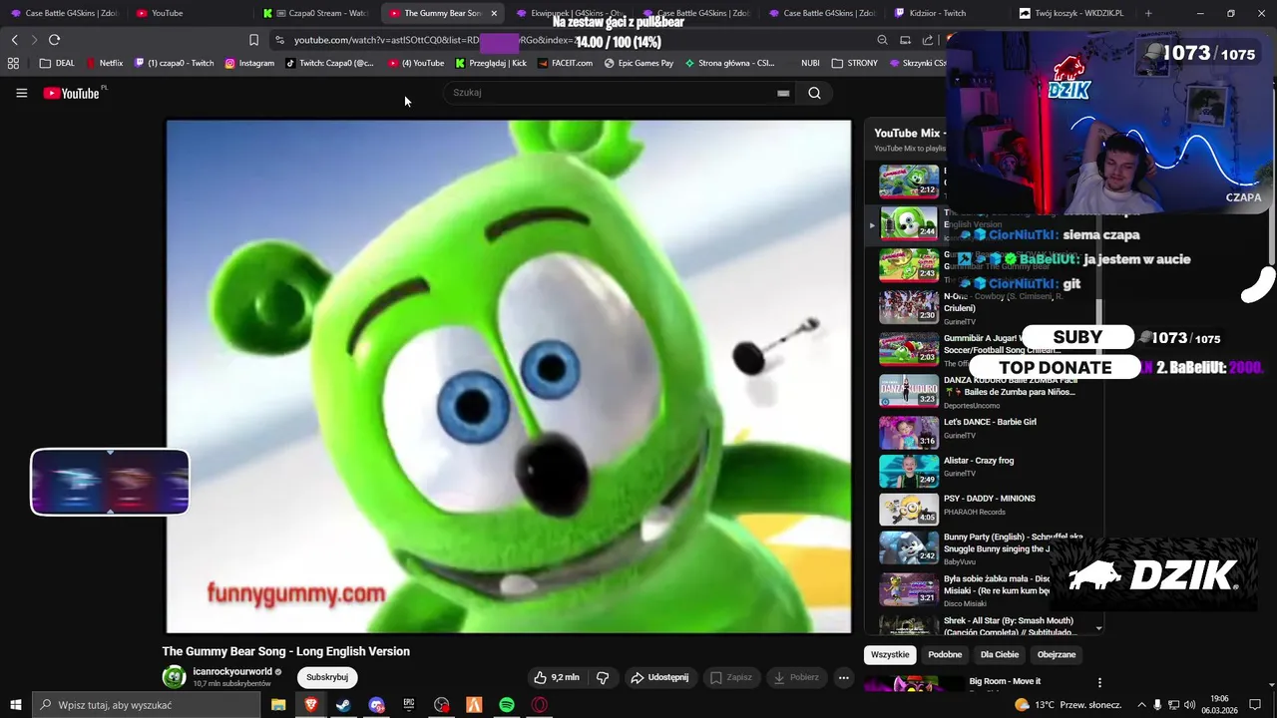Select the Podobne filter chip
This screenshot has width=1277, height=718.
pyautogui.click(x=945, y=654)
